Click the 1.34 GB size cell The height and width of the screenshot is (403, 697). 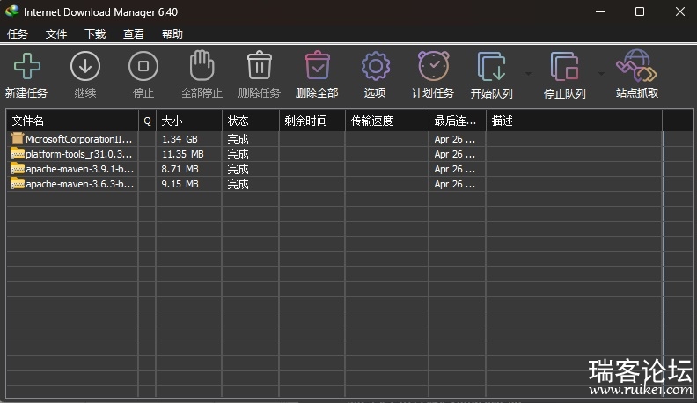tap(180, 139)
